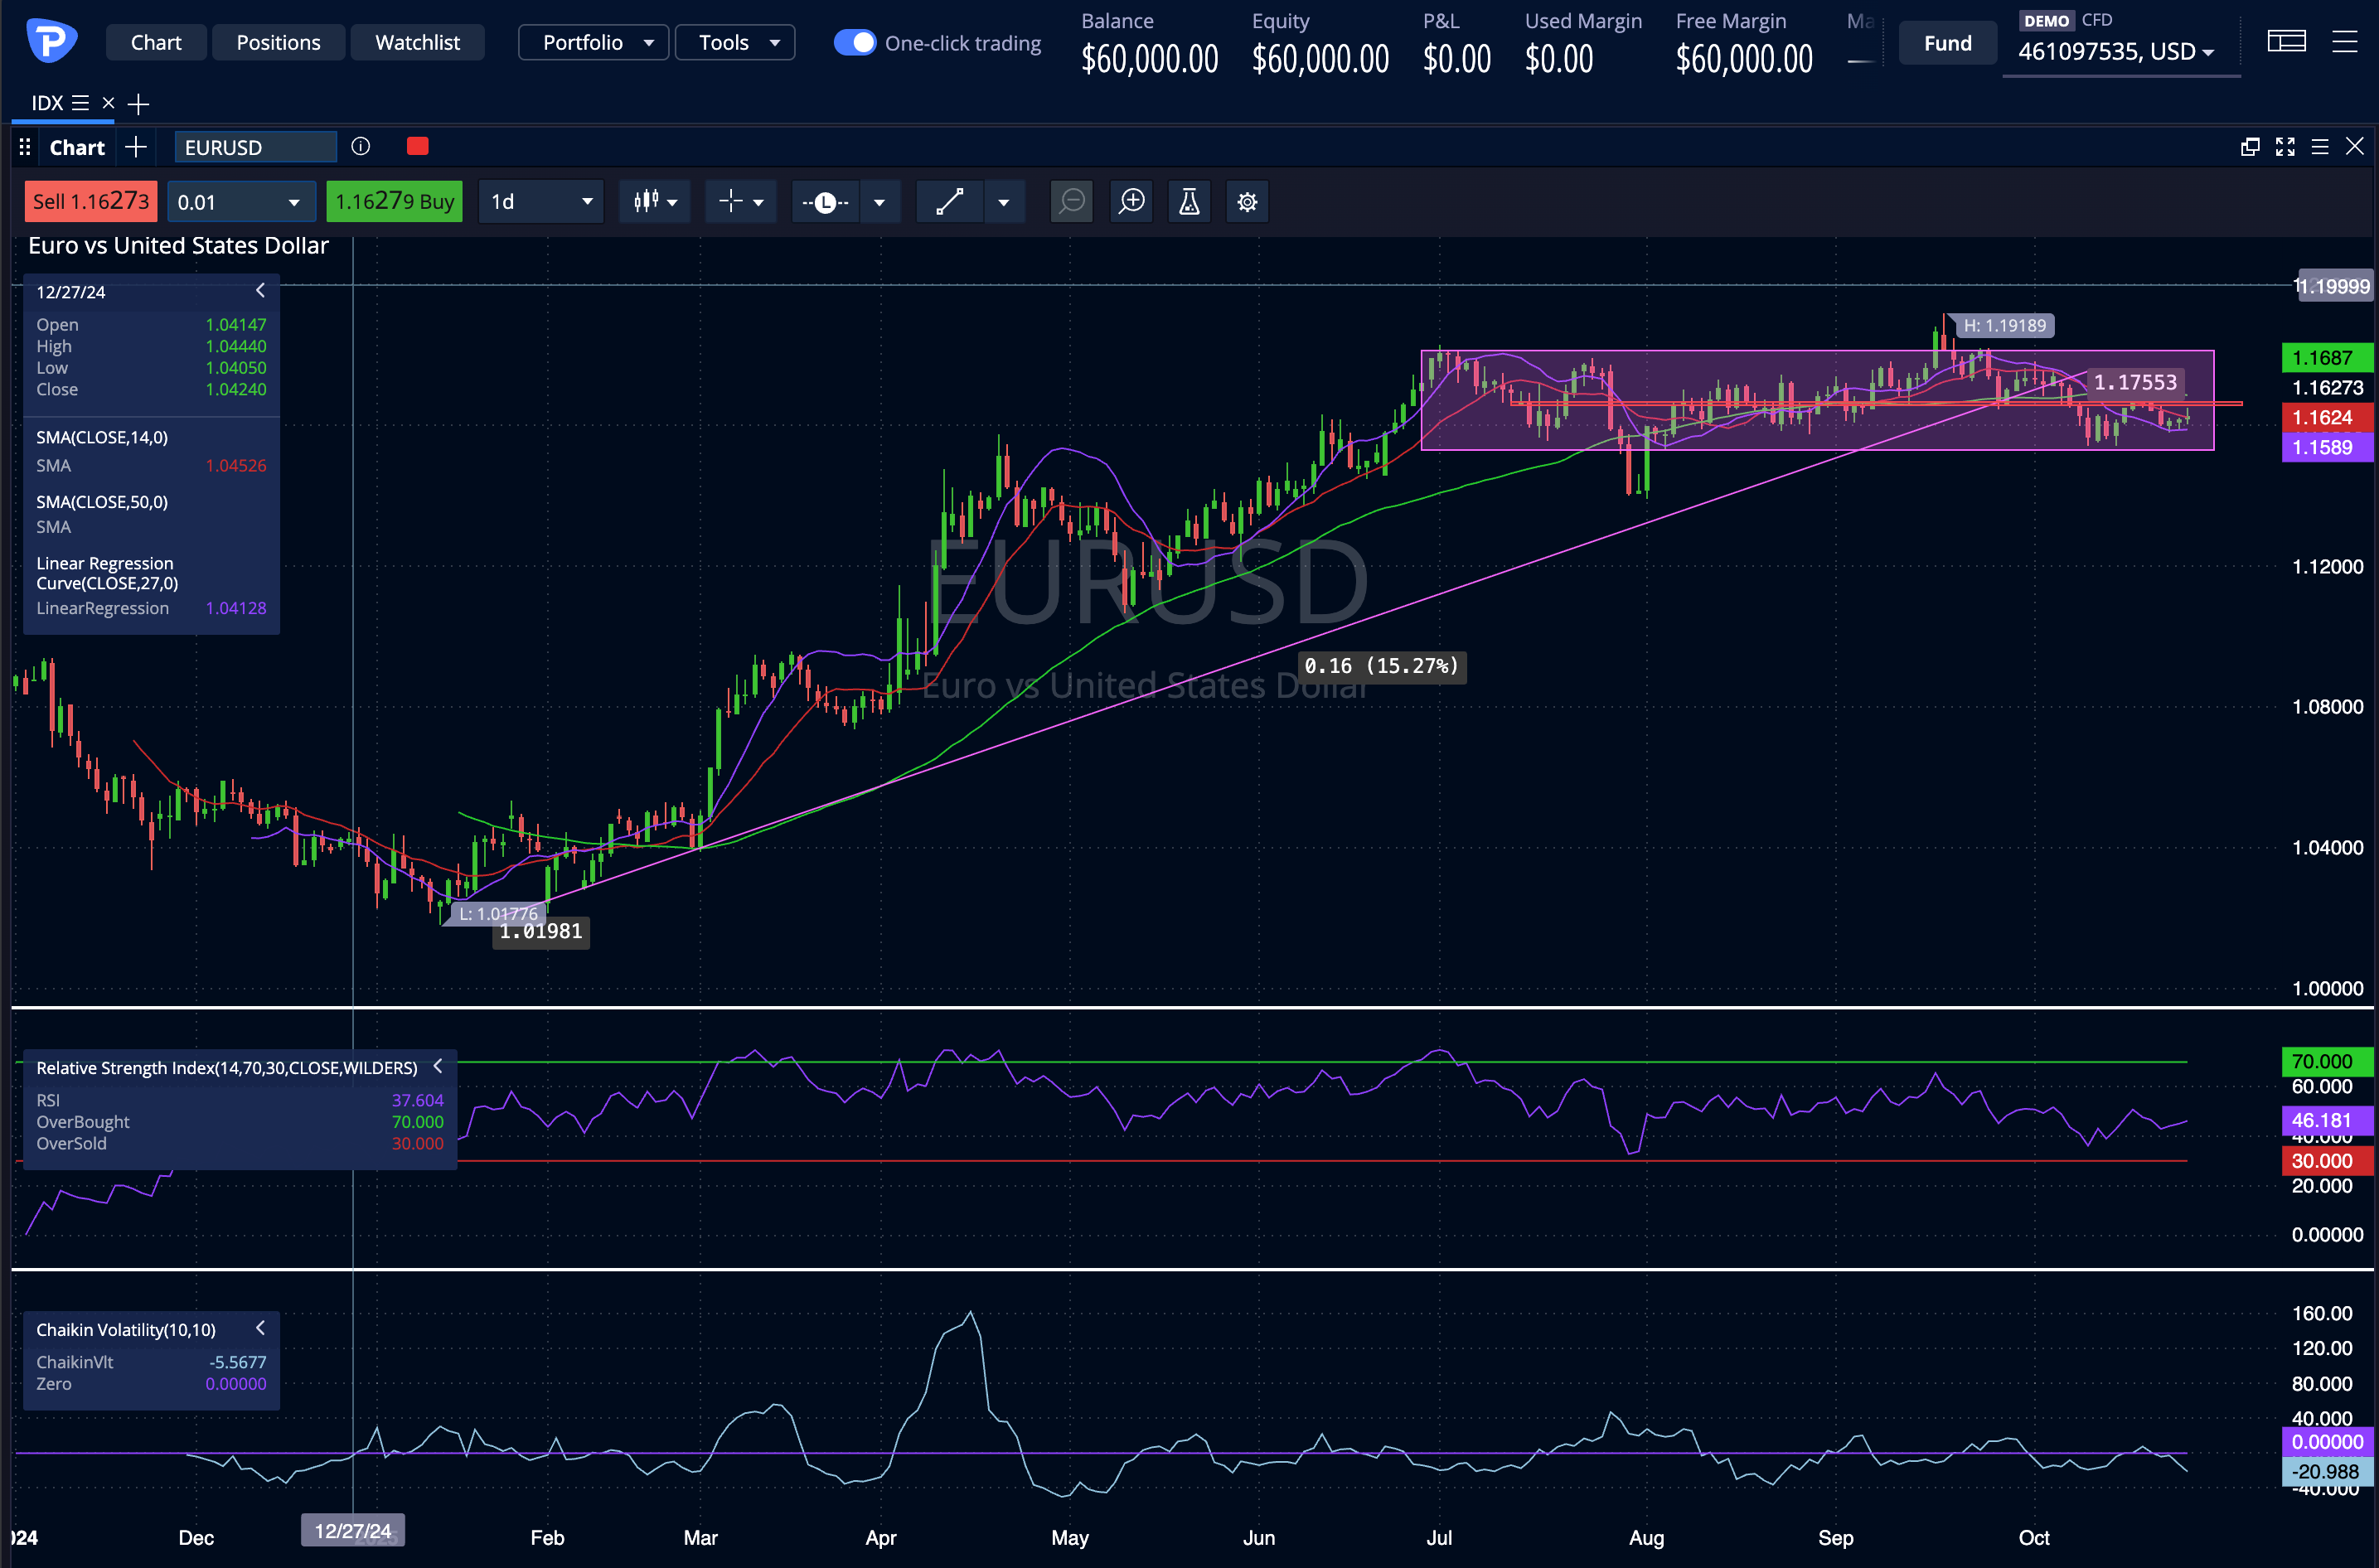Open chart settings gear icon
Screen dimensions: 2379x1568
1247,202
